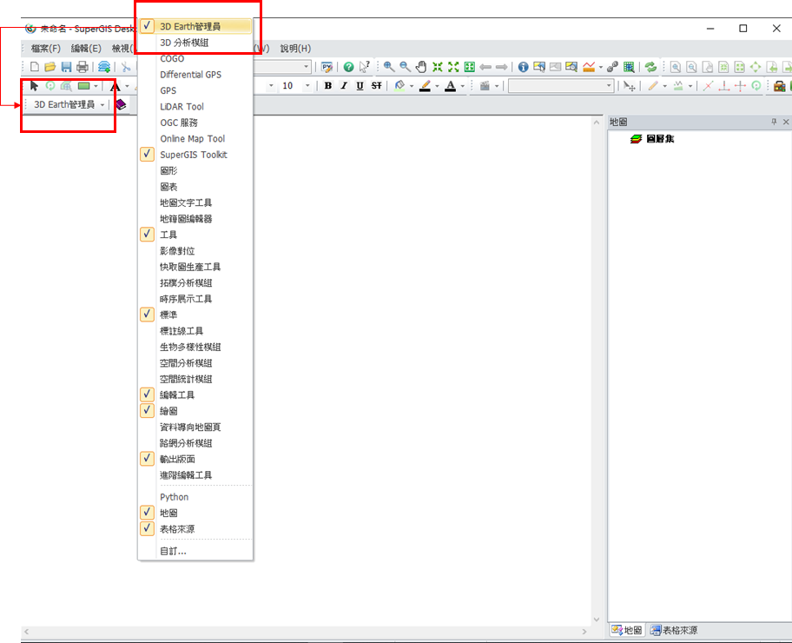Open the edit target layer combo box
Screen dimensions: 792x643
coord(561,86)
